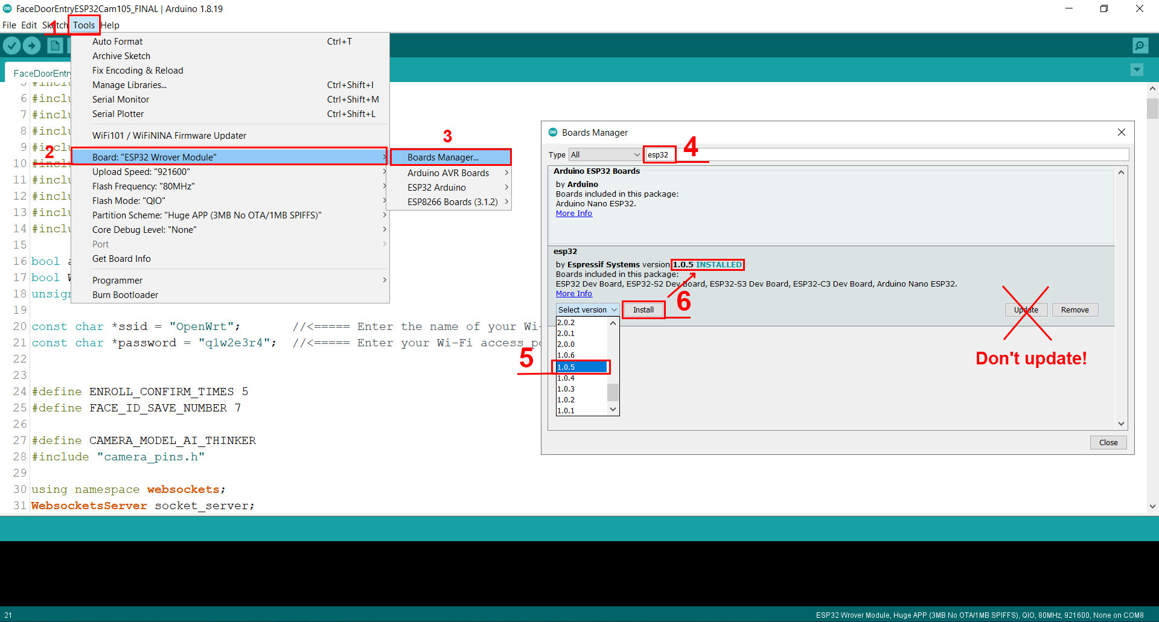
Task: Open the Edit menu
Action: pos(29,25)
